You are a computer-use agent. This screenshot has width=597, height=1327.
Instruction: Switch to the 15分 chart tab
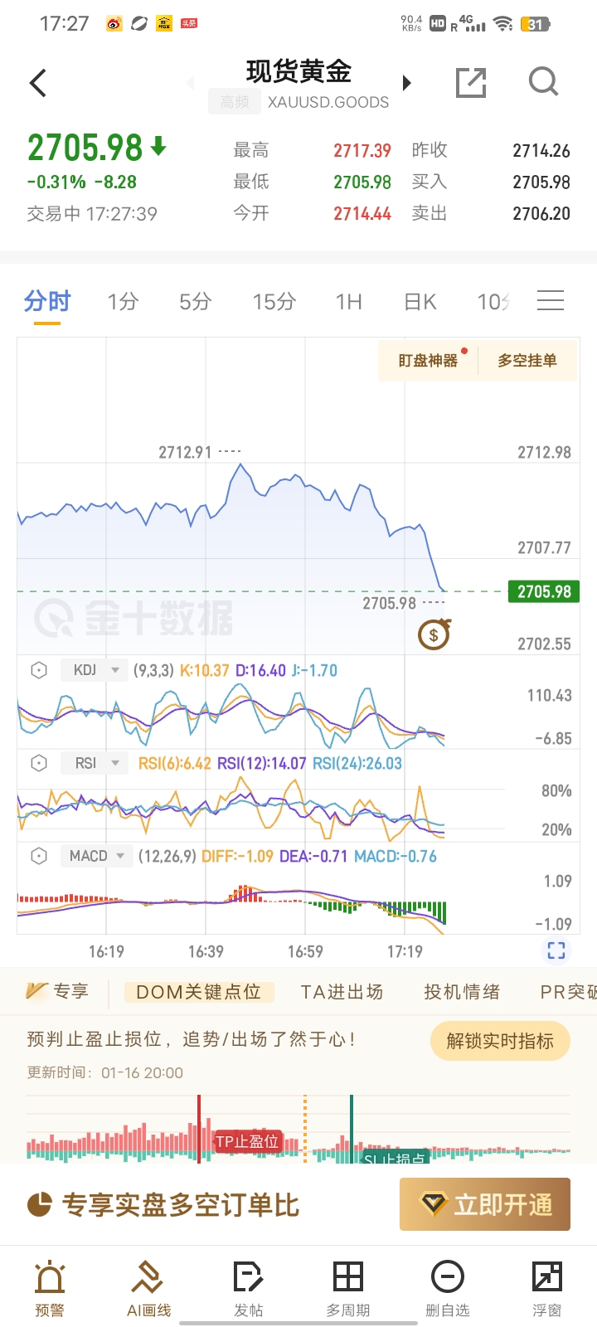coord(274,302)
